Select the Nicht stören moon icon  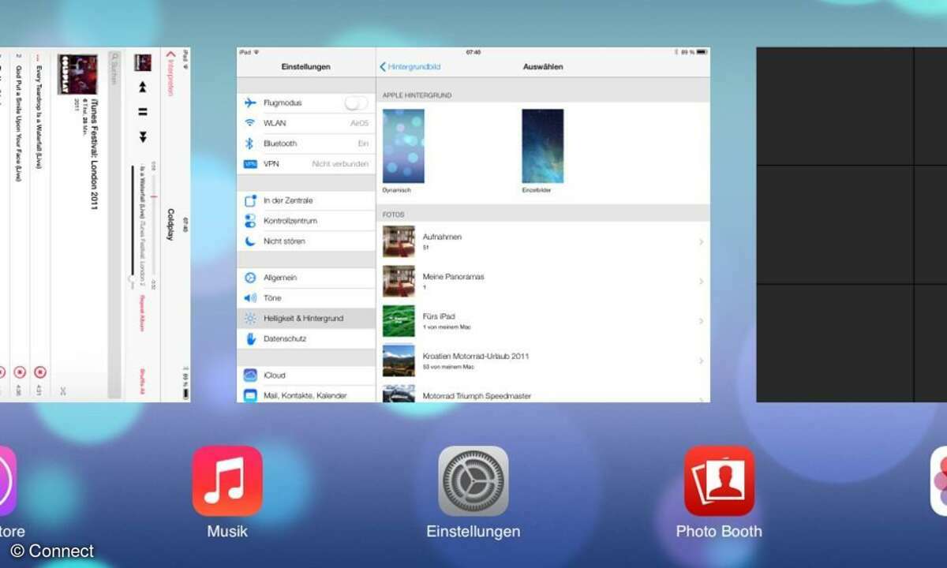point(250,241)
